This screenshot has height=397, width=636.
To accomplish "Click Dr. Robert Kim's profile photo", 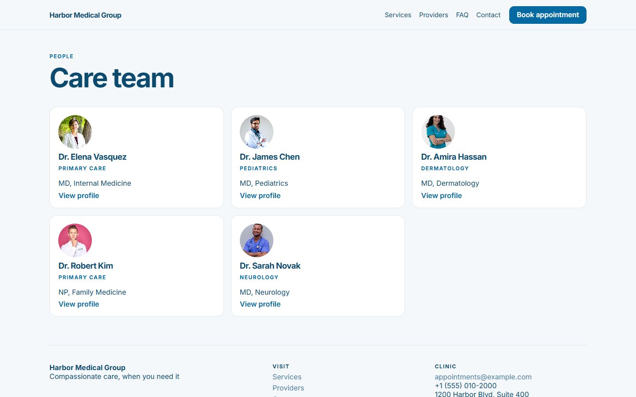I will click(x=75, y=240).
